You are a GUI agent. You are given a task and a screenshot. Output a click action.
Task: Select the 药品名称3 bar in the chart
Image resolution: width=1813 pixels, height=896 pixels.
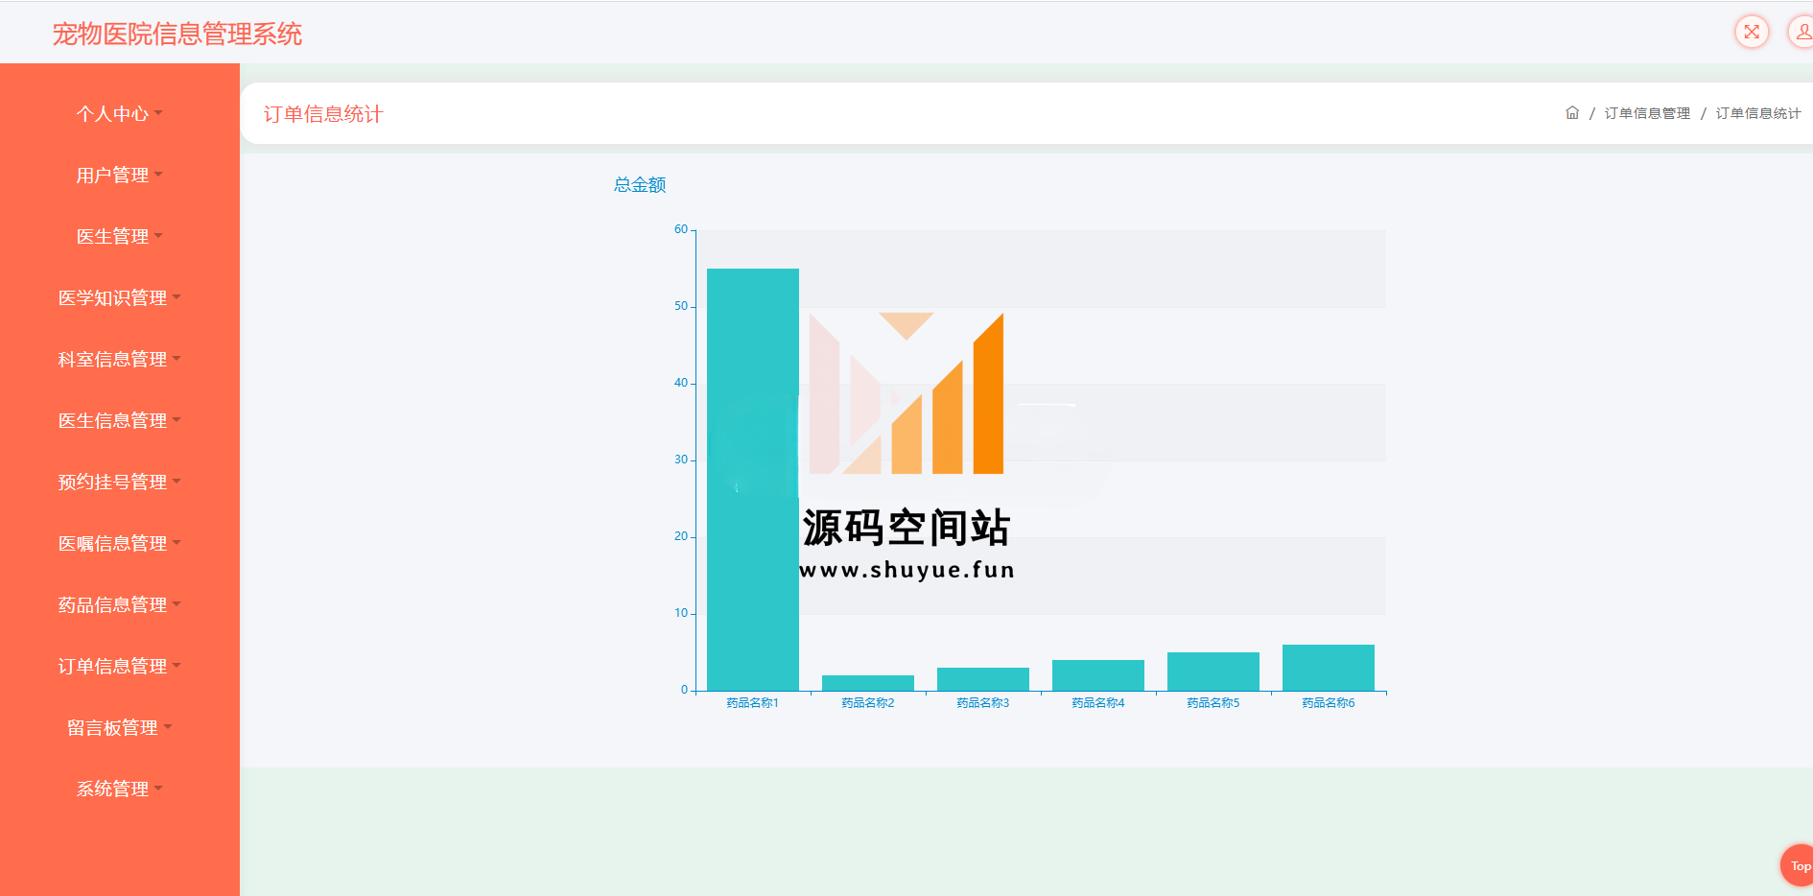(x=983, y=679)
